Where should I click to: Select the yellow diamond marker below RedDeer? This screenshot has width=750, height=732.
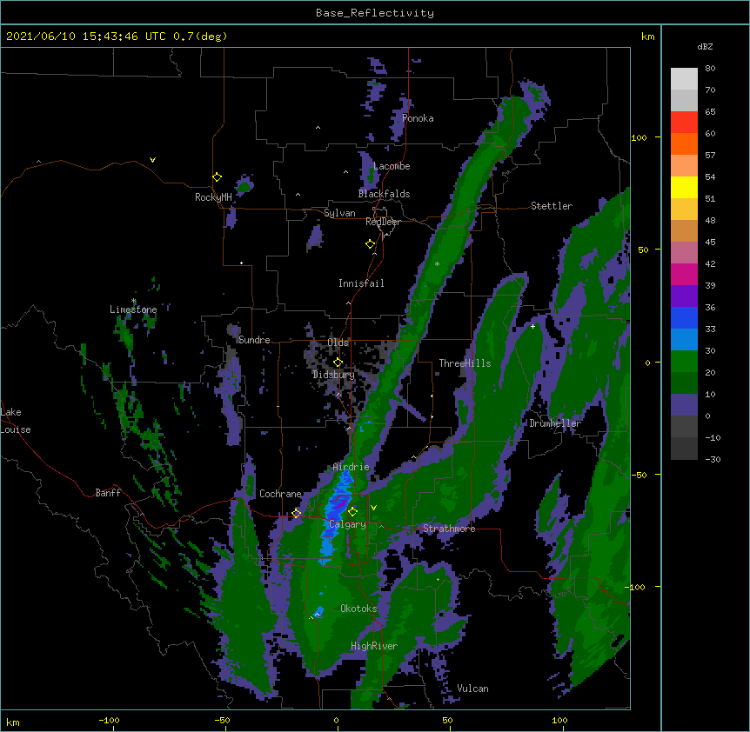coord(371,244)
